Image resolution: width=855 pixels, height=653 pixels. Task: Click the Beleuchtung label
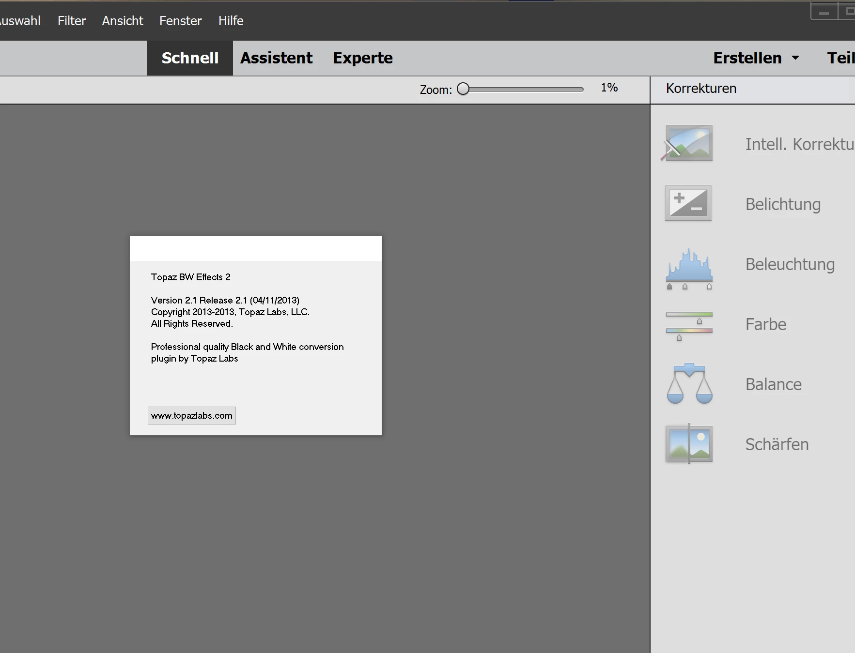[x=790, y=264]
